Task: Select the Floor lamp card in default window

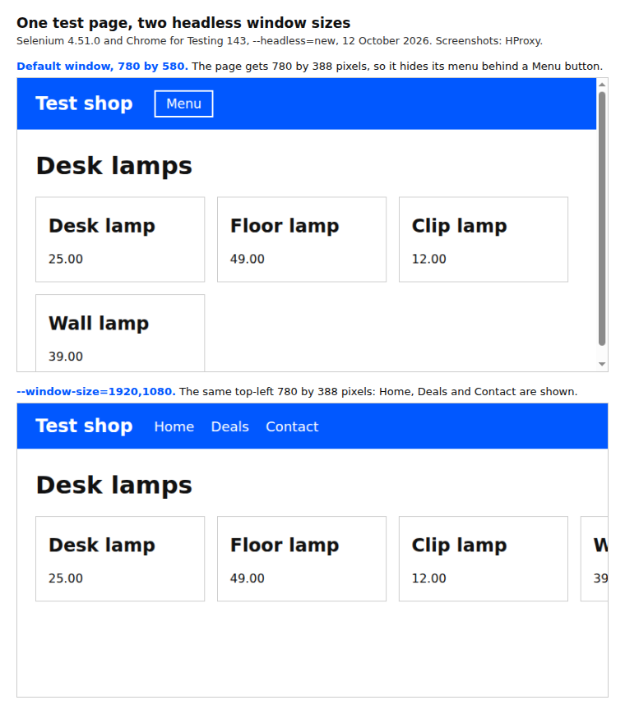Action: (302, 240)
